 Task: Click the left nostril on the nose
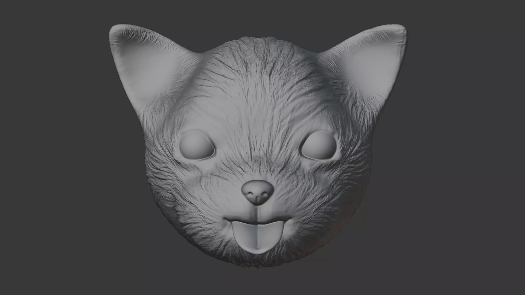tap(249, 194)
